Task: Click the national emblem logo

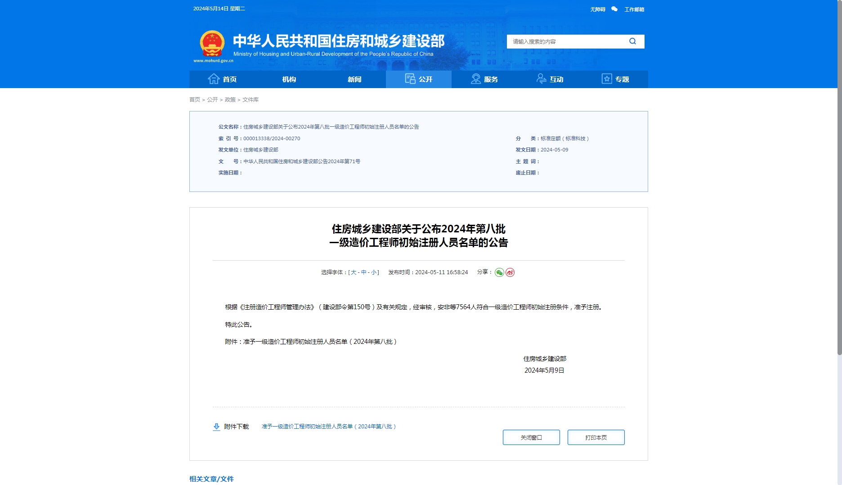Action: tap(212, 44)
